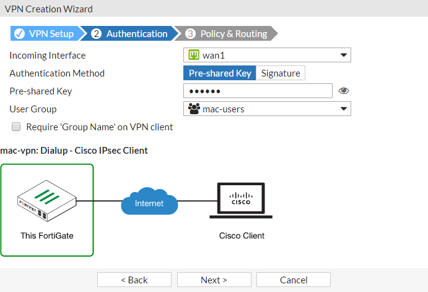This screenshot has height=292, width=428.
Task: Enable Require 'Group Name' on VPN client
Action: [x=16, y=127]
